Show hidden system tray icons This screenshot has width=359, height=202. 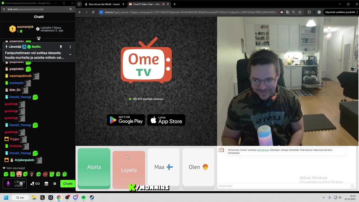(x=323, y=198)
